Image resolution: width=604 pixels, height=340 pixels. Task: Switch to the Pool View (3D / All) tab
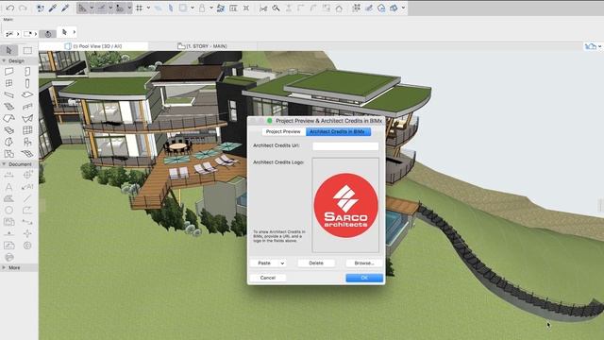coord(93,46)
